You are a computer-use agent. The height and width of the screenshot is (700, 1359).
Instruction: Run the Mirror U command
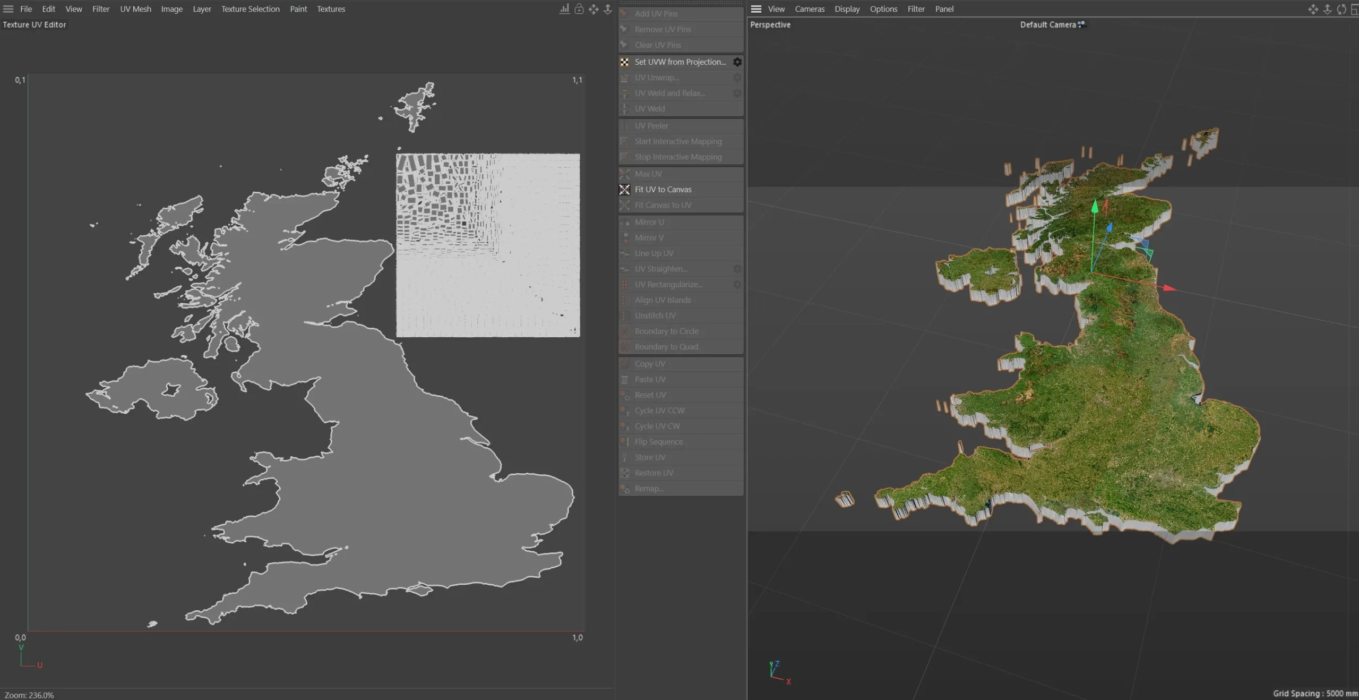click(649, 222)
